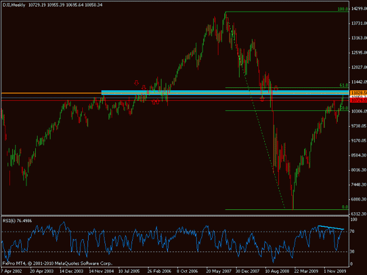The width and height of the screenshot is (367, 275).
Task: Click the 11442.0 price axis label
Action: [x=359, y=82]
